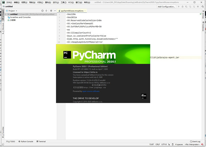The height and width of the screenshot is (147, 206).
Task: Select 外部库 node in tree
Action: 12,20
